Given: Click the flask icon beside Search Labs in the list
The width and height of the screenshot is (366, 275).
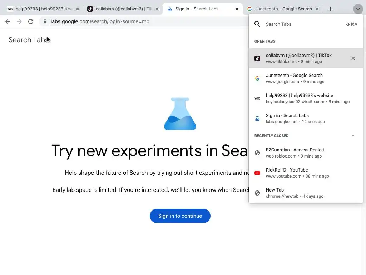Looking at the screenshot, I should point(257,119).
